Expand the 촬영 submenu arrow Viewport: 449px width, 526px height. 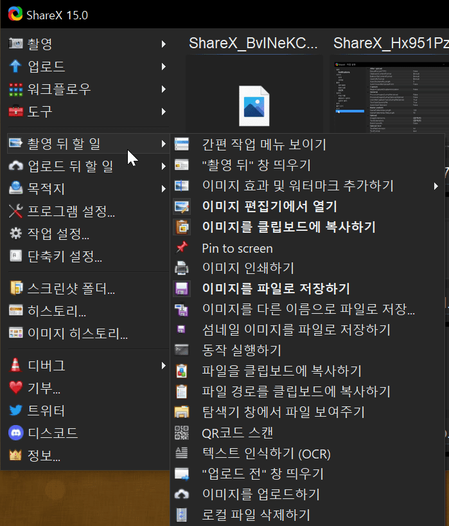click(164, 44)
